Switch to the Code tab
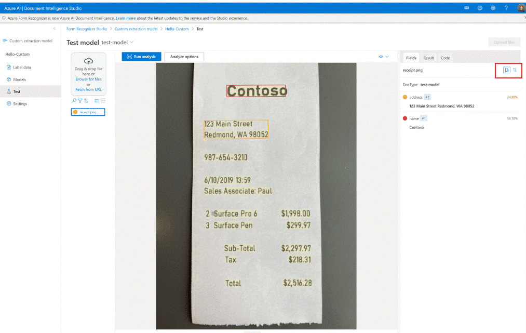Viewport: 526px width, 333px height. point(445,58)
